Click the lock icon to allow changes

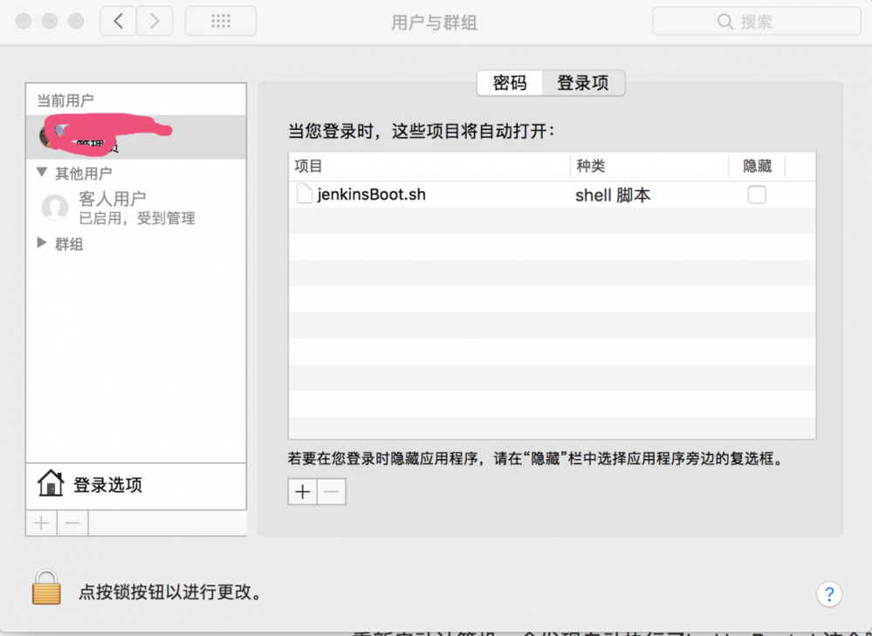[x=45, y=588]
